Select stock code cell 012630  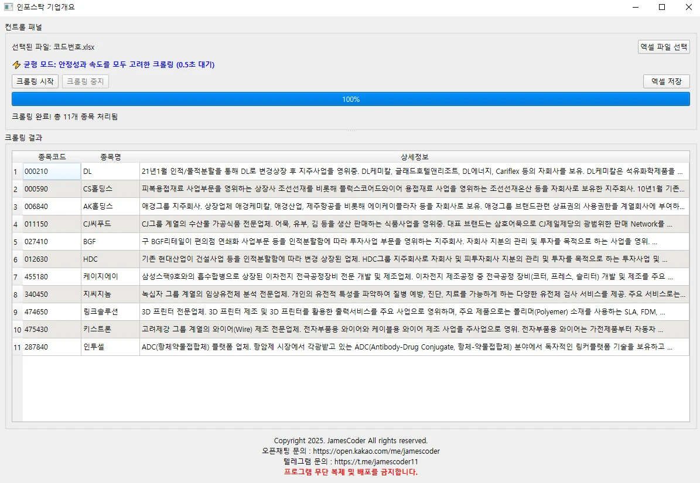point(52,259)
